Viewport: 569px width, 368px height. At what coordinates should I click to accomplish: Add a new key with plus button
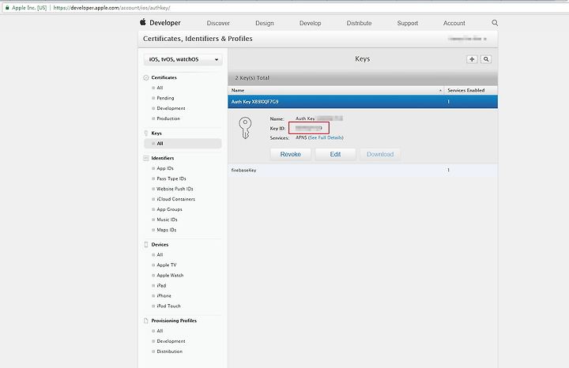pos(472,59)
